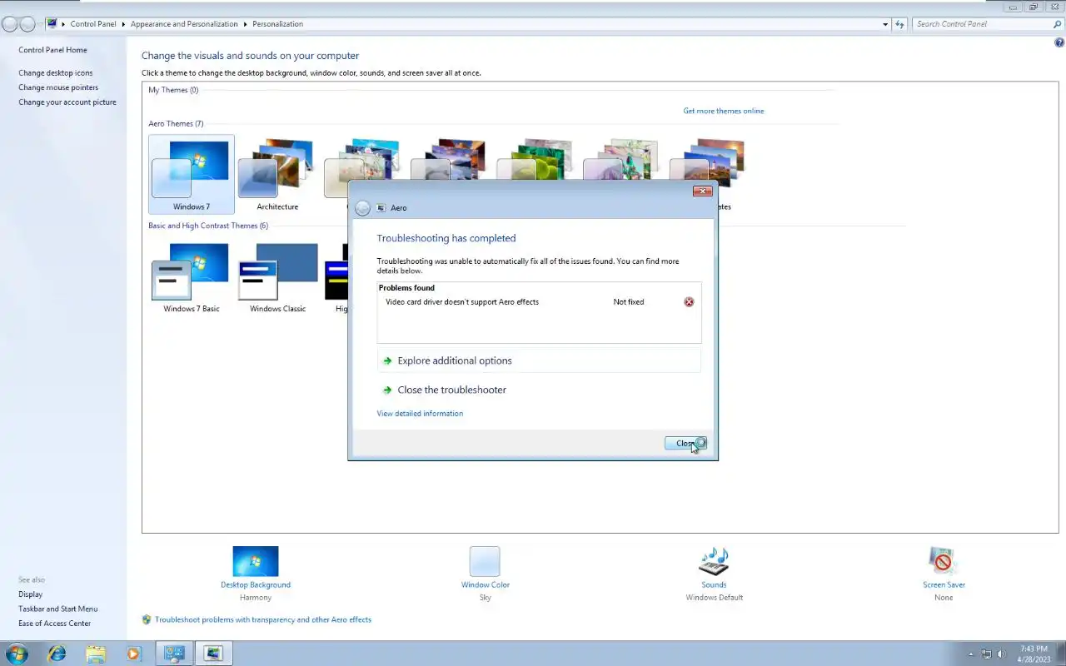The height and width of the screenshot is (666, 1066).
Task: Open Windows Explorer folder on taskbar
Action: tap(95, 654)
